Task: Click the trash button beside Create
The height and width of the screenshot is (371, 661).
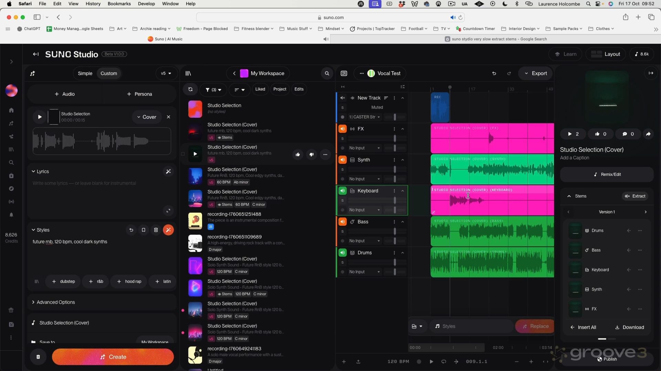Action: point(38,357)
